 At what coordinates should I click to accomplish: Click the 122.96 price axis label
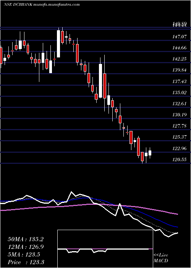[179, 149]
